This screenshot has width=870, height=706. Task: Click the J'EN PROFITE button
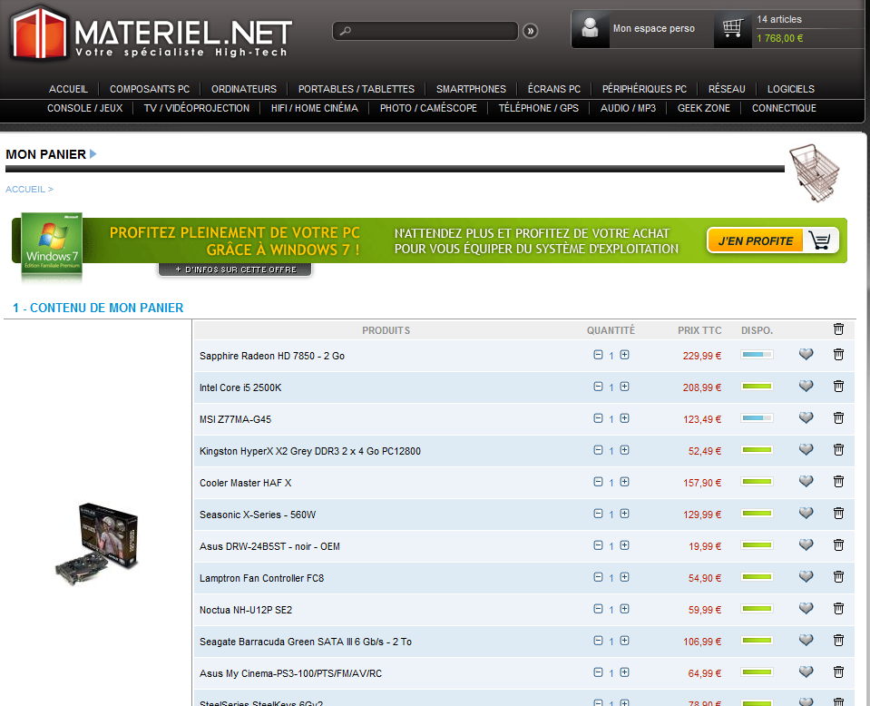tap(772, 240)
